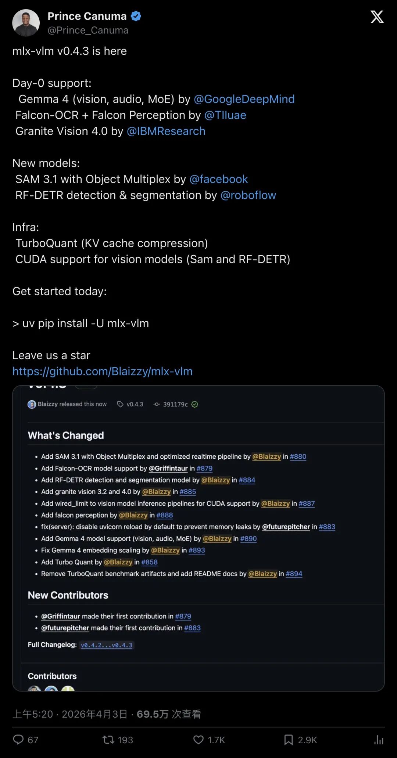Tap the retweet icon
Screen dimensions: 397x758
(108, 739)
